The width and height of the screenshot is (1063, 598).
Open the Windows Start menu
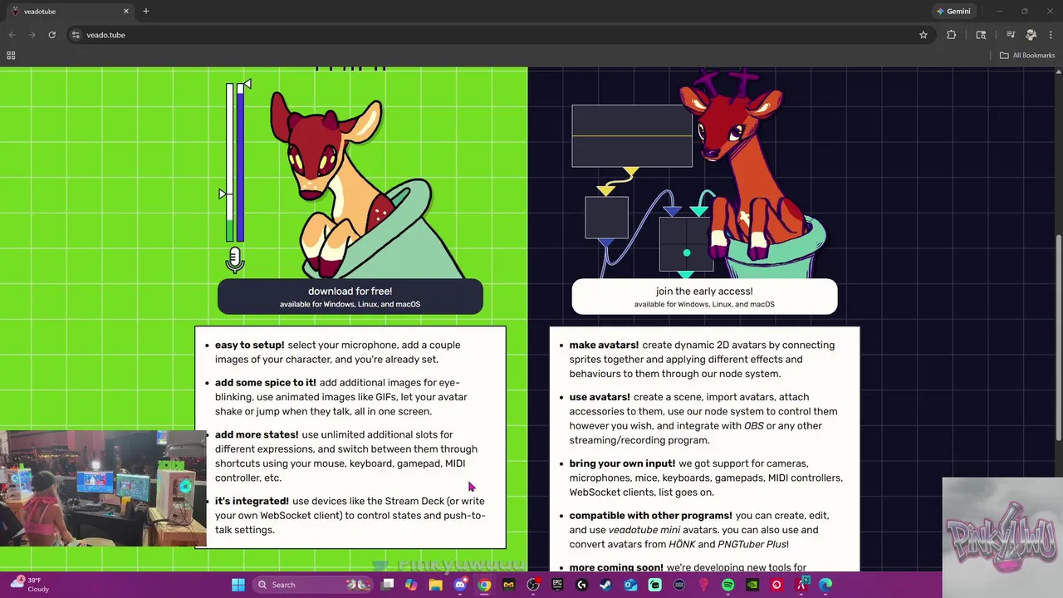click(238, 585)
